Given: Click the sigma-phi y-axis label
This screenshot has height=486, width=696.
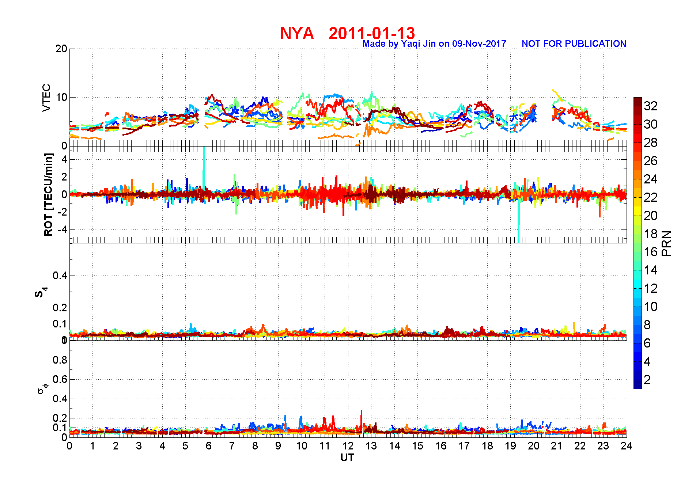Looking at the screenshot, I should tap(42, 388).
